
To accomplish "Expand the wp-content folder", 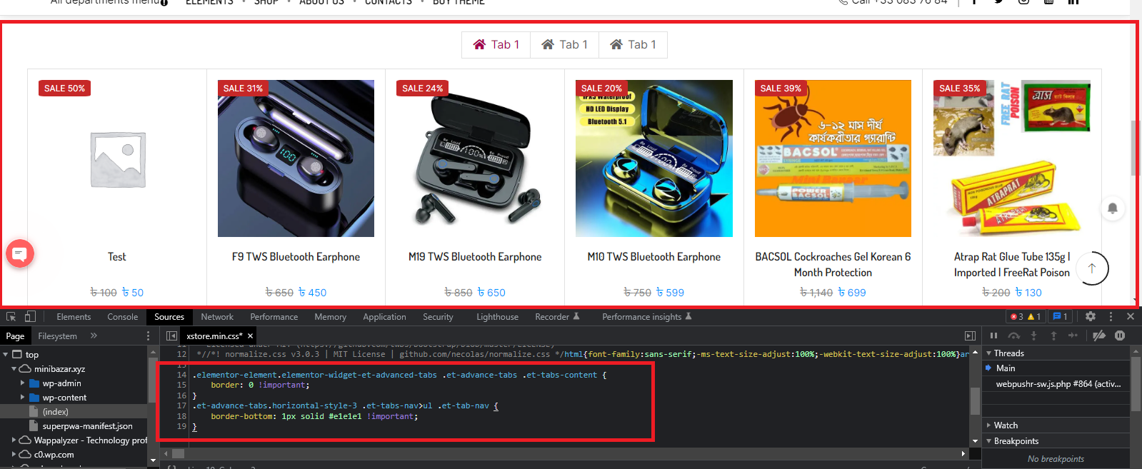I will [x=22, y=398].
